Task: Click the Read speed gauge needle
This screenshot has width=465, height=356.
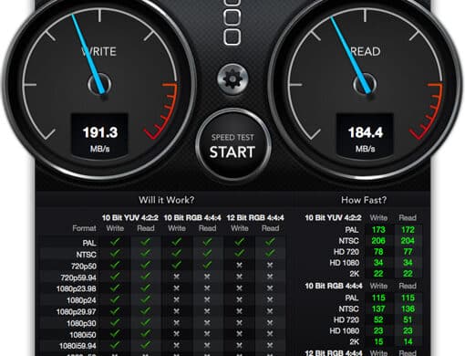Action: point(350,55)
